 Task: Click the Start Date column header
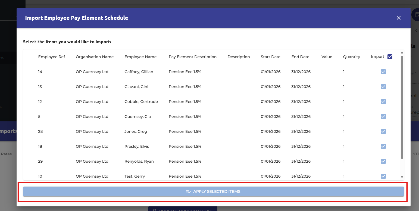271,57
